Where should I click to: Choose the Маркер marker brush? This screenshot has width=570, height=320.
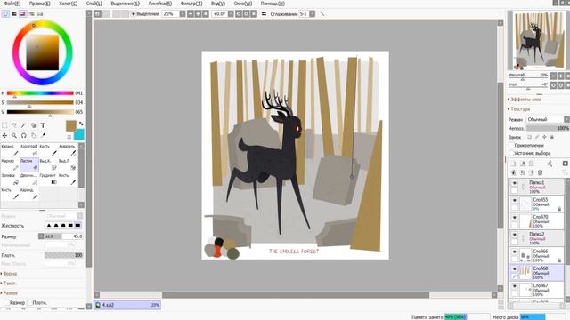pyautogui.click(x=10, y=164)
